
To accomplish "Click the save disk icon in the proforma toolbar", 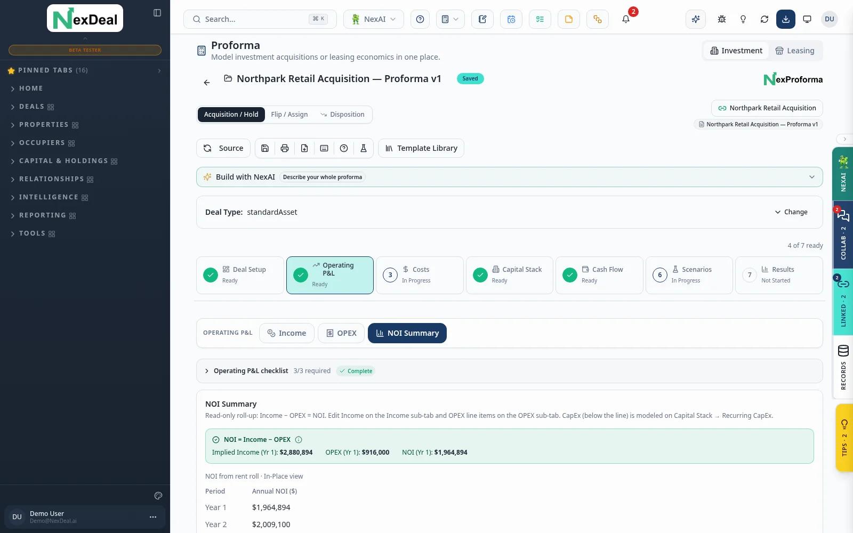I will [x=265, y=148].
